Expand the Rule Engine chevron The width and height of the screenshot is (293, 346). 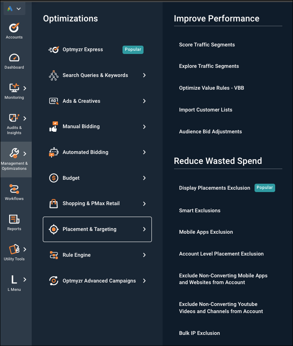pos(144,255)
